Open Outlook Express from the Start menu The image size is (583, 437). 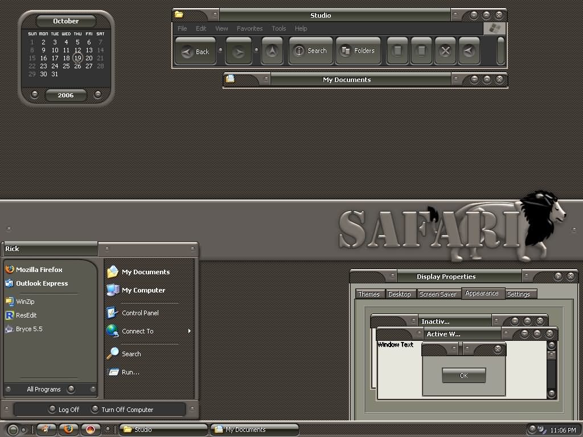pyautogui.click(x=36, y=283)
